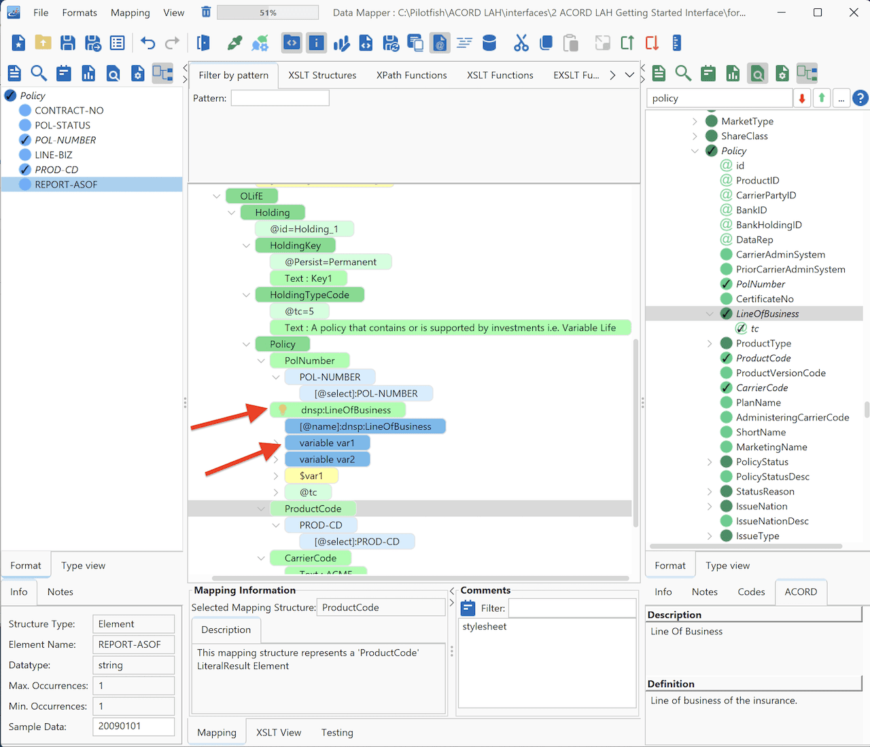Click the mapping tree horizontal scrollbar
The width and height of the screenshot is (870, 747).
point(420,579)
